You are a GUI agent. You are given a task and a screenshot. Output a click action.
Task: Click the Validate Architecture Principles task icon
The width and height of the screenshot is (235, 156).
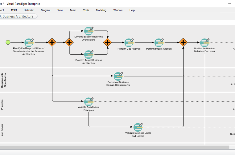[88, 101]
